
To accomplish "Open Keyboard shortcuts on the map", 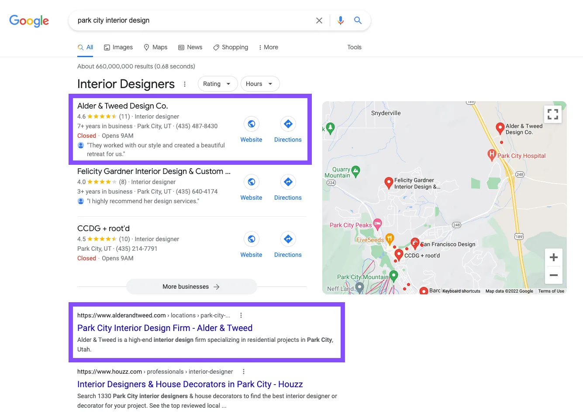I will point(461,291).
